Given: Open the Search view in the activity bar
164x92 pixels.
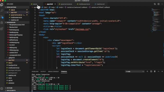Looking at the screenshot, I should (x=2, y=10).
